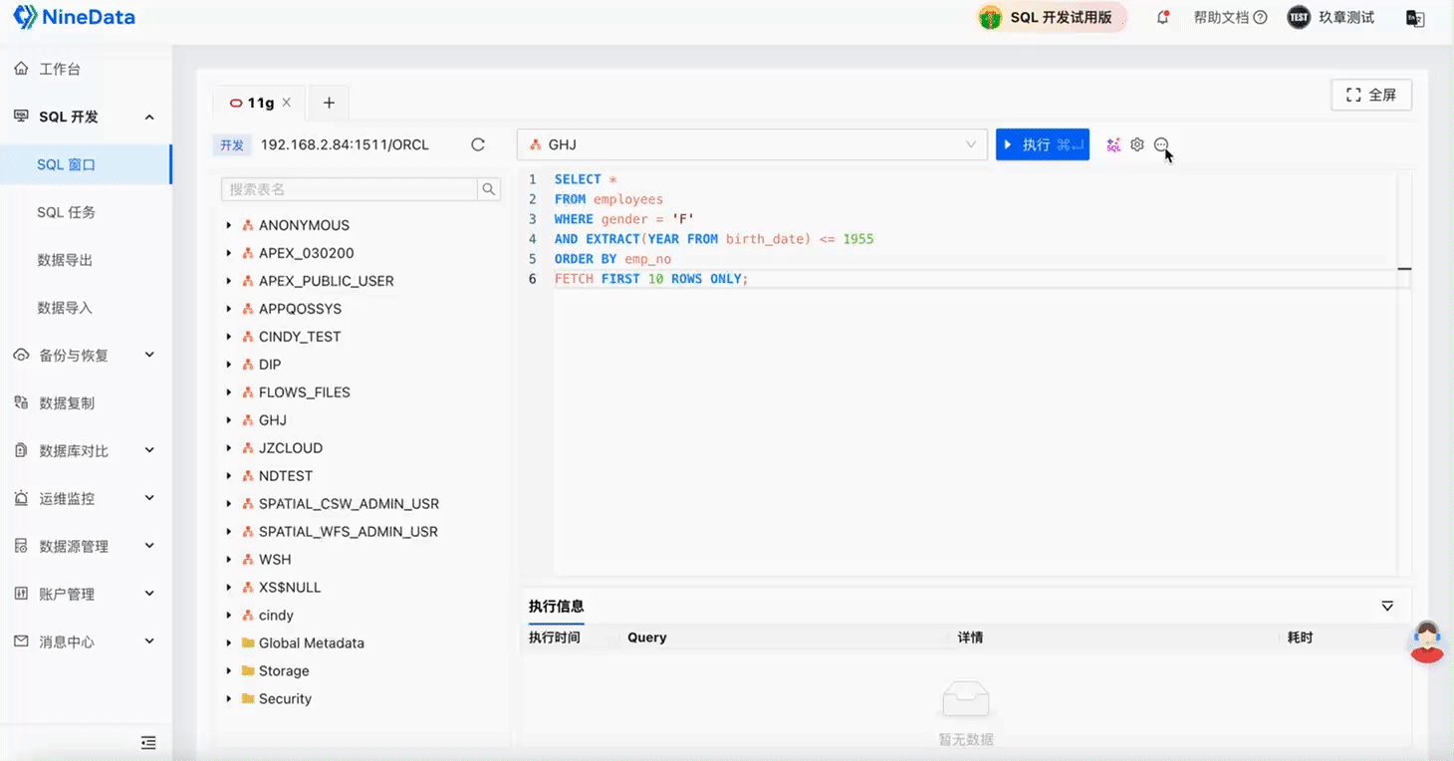The width and height of the screenshot is (1454, 761).
Task: Add a new SQL tab
Action: pyautogui.click(x=329, y=103)
